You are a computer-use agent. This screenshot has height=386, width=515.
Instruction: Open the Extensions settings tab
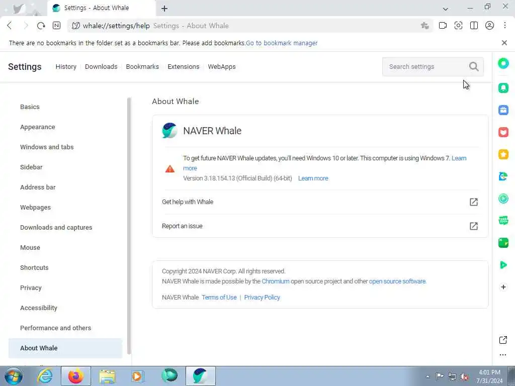click(183, 67)
